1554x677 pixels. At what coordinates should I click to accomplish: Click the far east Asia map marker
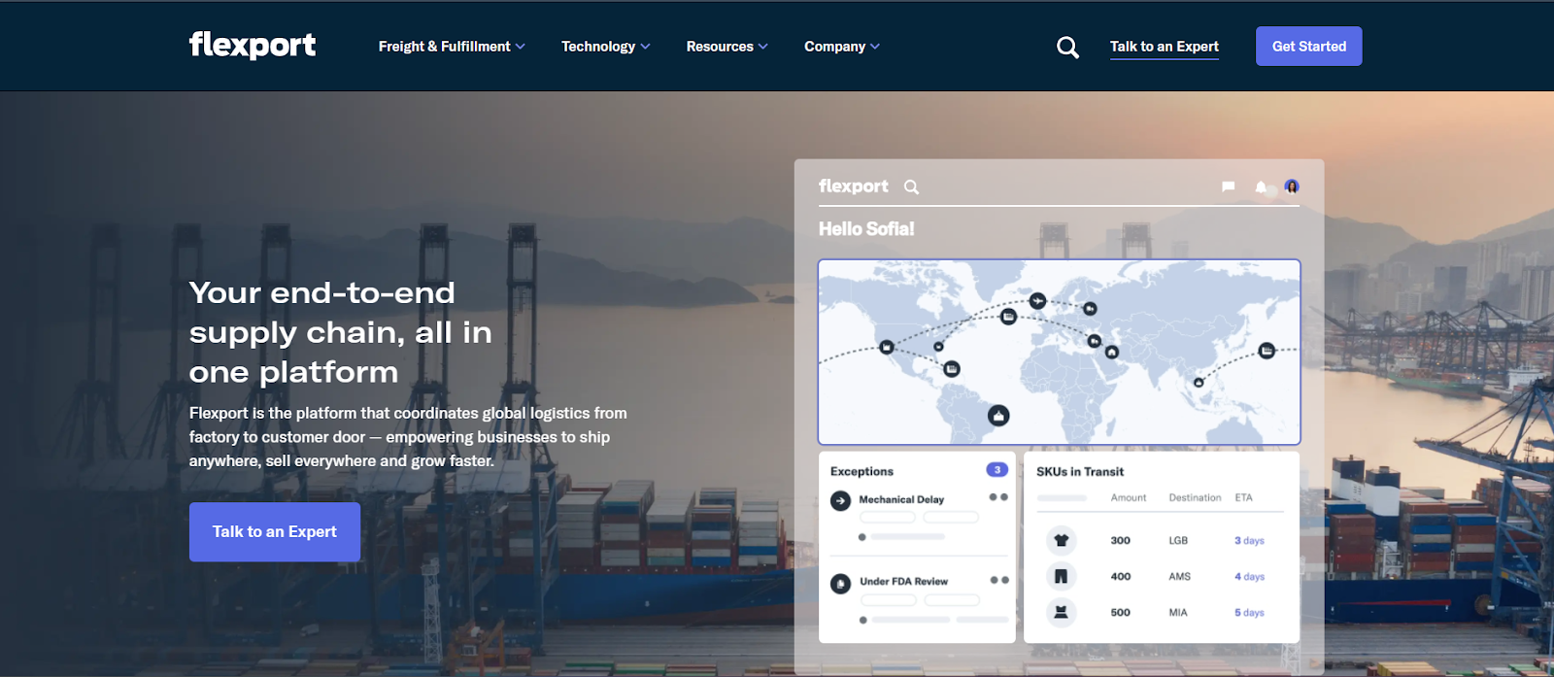(x=1267, y=351)
